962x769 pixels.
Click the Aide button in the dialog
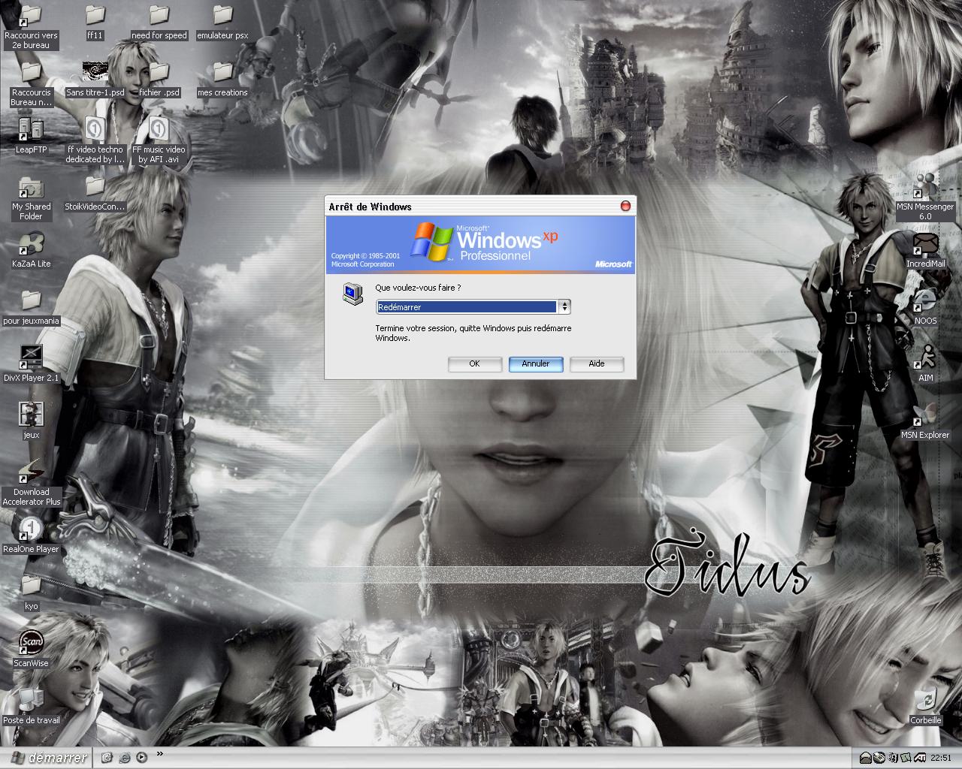(x=596, y=363)
